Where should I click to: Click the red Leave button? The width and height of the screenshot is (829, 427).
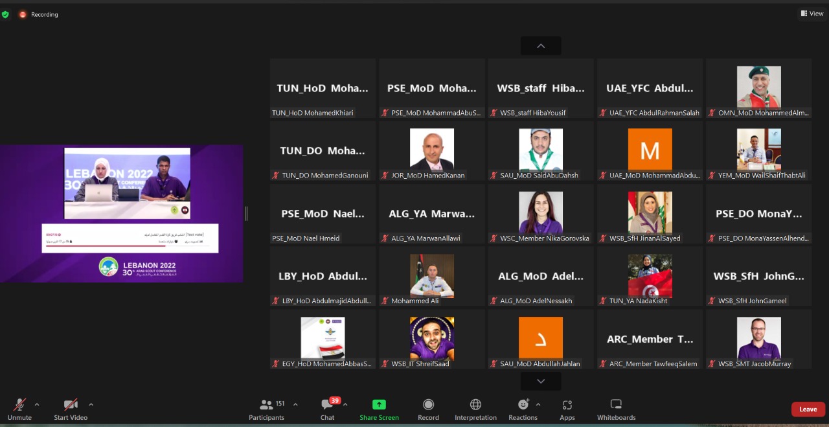[x=808, y=409]
